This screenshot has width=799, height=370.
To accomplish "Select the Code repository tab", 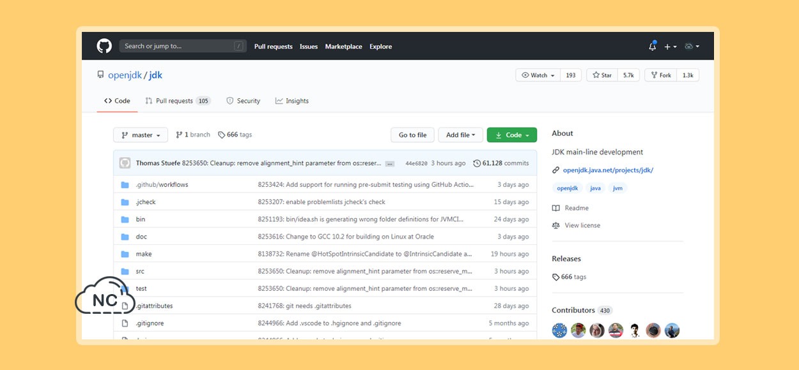I will (x=117, y=101).
